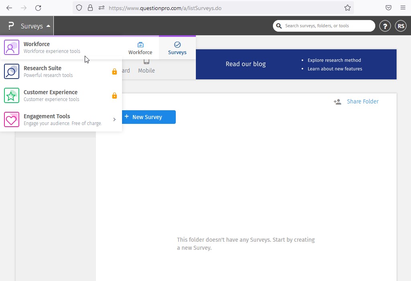Open the RS user profile avatar

[x=401, y=26]
